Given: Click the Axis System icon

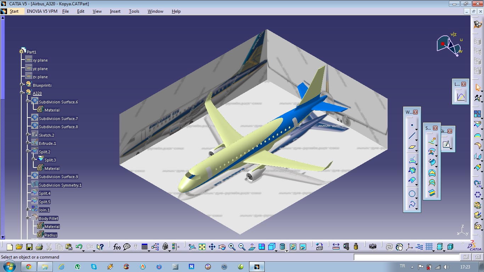Looking at the screenshot, I should pos(409,247).
